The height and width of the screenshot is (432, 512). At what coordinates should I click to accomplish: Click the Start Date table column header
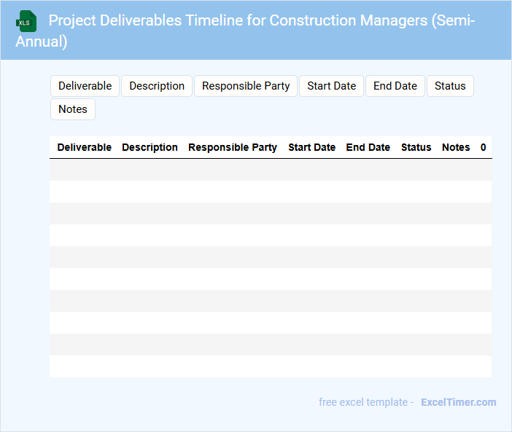[311, 147]
